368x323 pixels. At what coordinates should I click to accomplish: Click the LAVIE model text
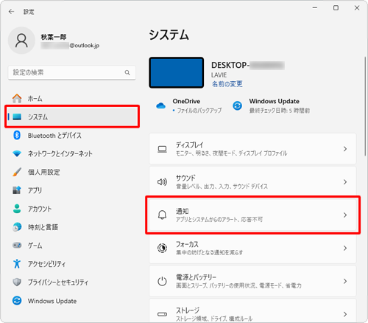[219, 75]
